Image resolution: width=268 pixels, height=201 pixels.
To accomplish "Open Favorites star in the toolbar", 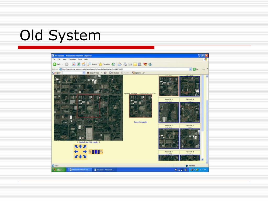I will (104, 64).
